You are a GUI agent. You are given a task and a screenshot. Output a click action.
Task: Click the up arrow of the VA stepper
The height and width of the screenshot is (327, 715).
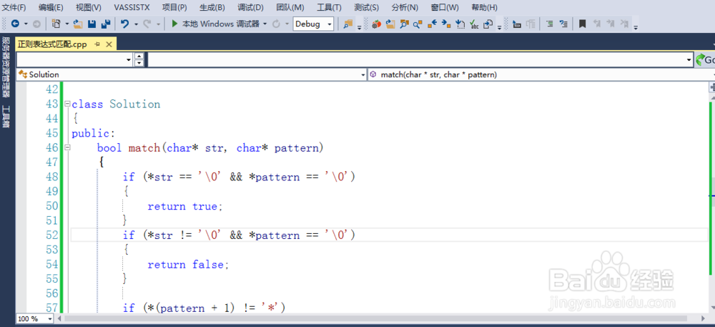pos(139,56)
